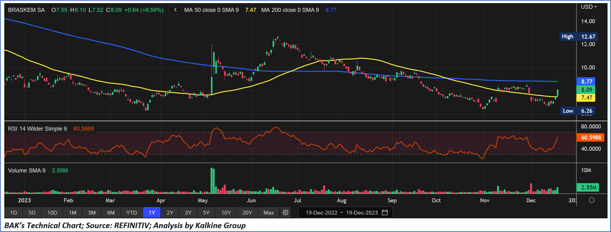
Task: Open chart settings gear at bottom right
Action: point(591,200)
